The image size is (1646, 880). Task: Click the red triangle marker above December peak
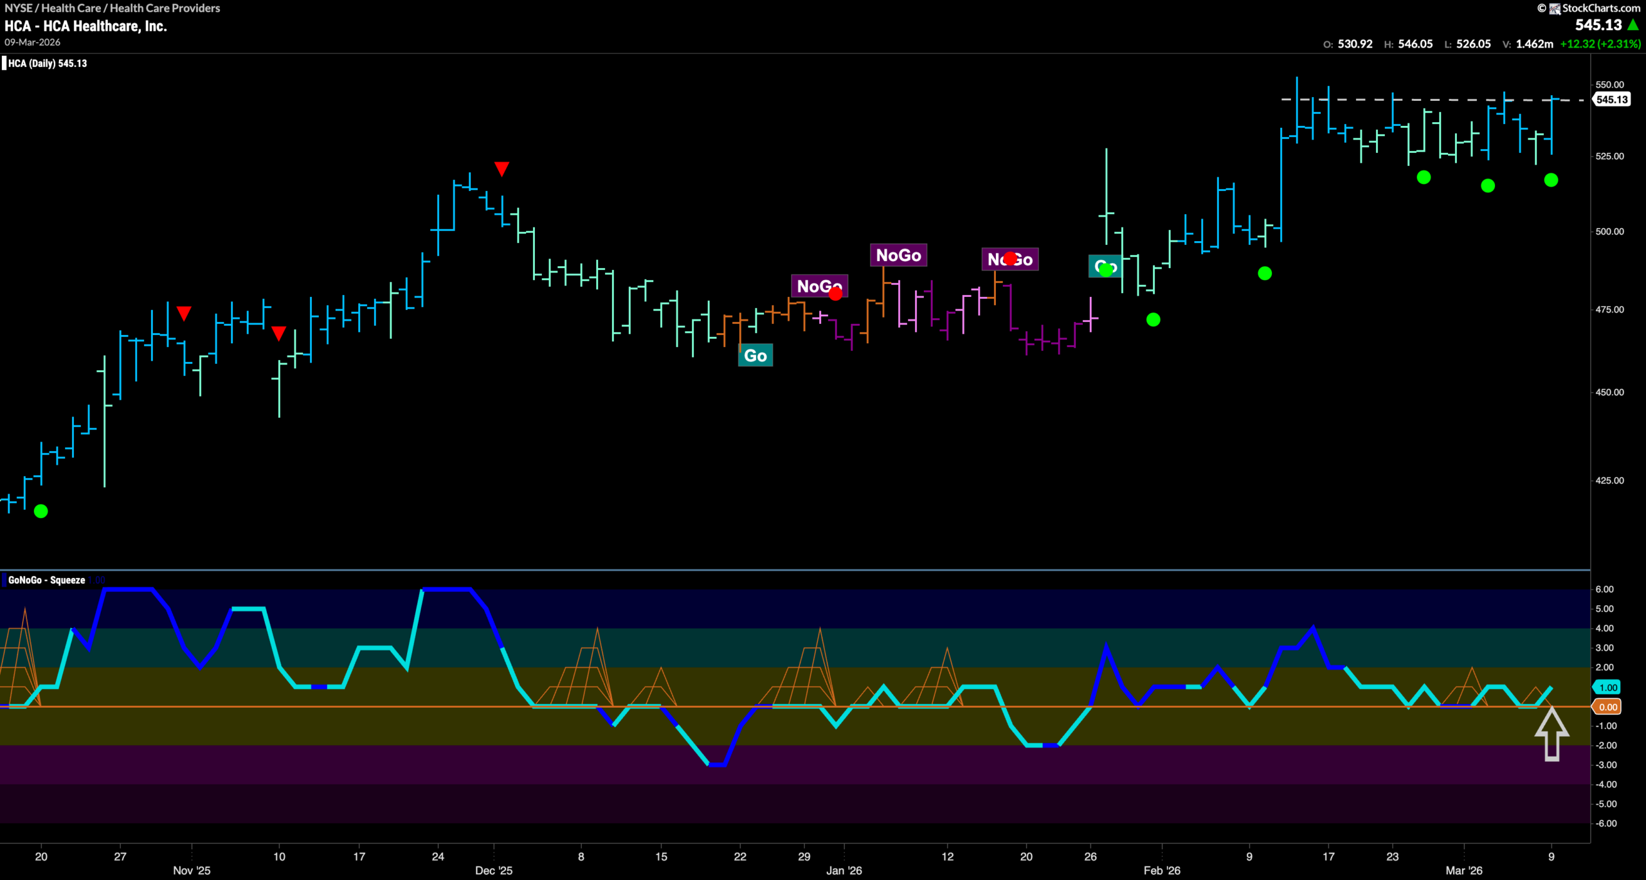502,168
